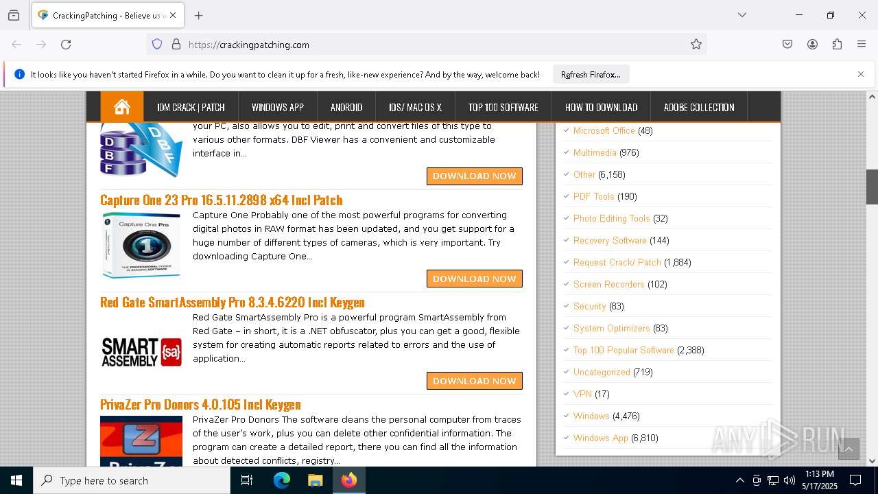The width and height of the screenshot is (878, 494).
Task: Open the Request Crack/ Patch category
Action: click(x=617, y=262)
